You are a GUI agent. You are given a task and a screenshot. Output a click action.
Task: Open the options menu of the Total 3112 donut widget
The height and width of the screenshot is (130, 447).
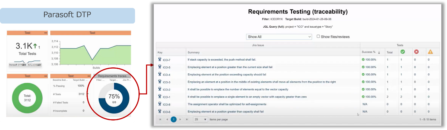click(x=46, y=76)
